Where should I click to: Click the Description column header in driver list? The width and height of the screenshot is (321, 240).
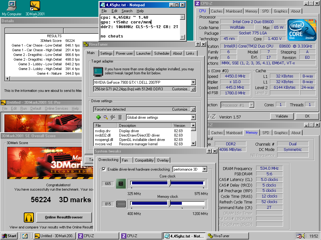144,126
